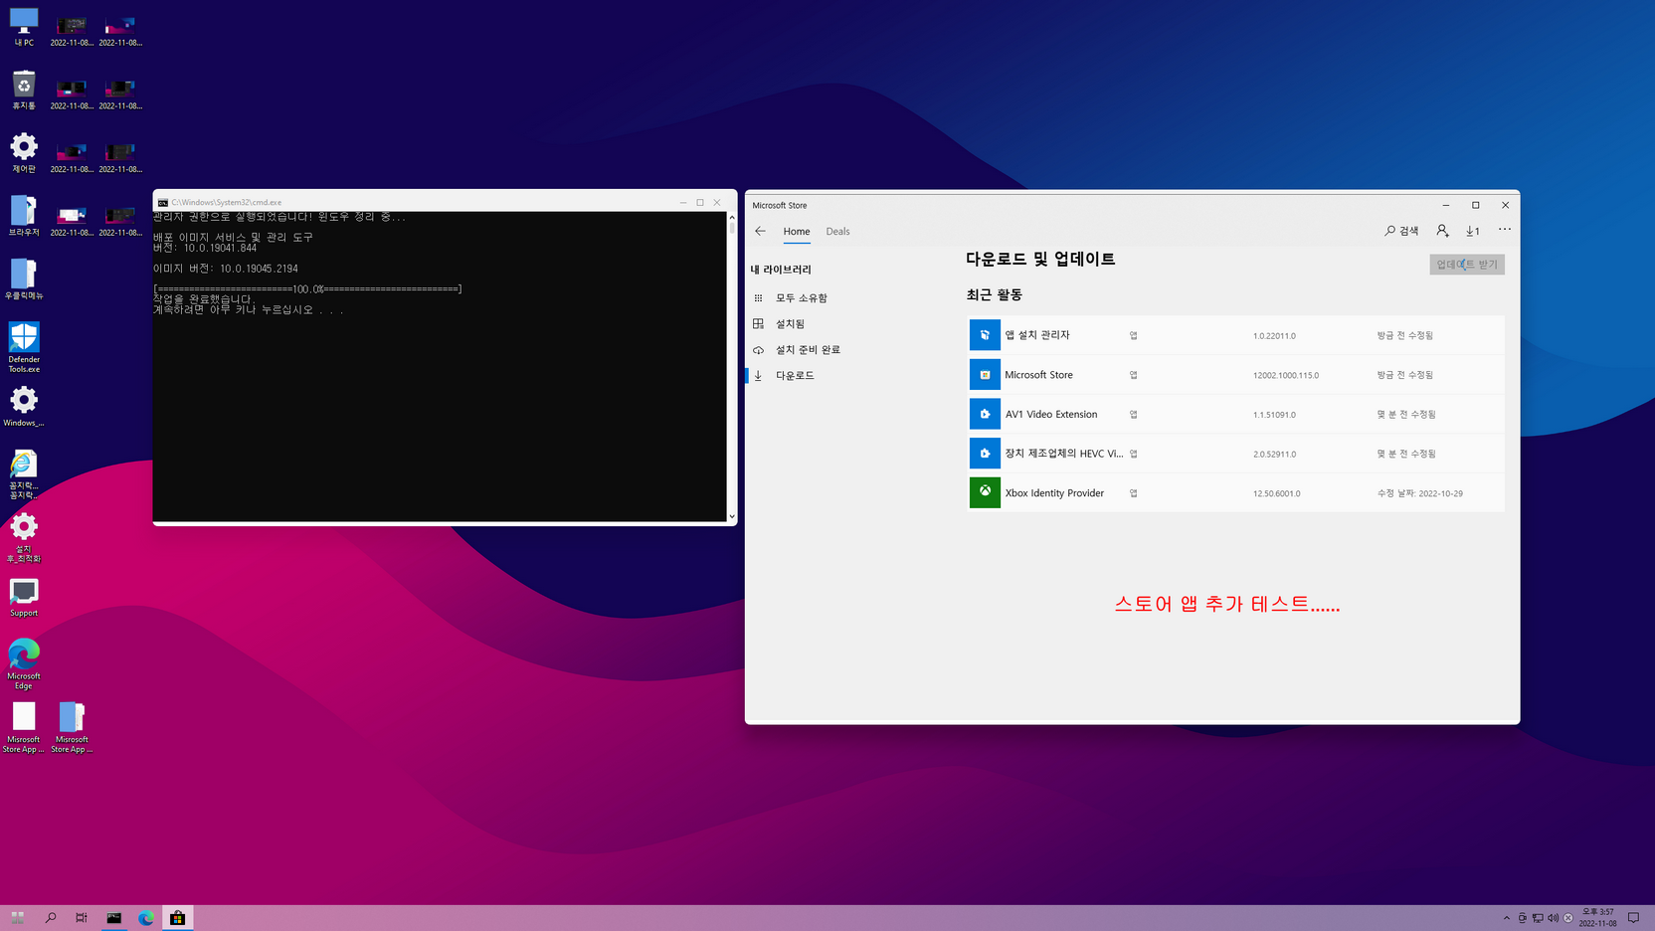The height and width of the screenshot is (931, 1655).
Task: Click the cmd.exe window title bar icon
Action: click(x=162, y=202)
